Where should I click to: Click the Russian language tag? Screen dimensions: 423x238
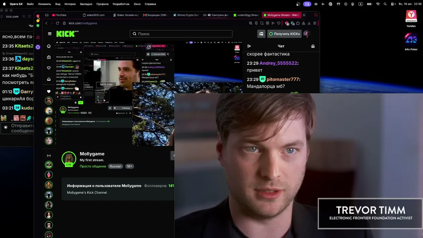tap(115, 166)
